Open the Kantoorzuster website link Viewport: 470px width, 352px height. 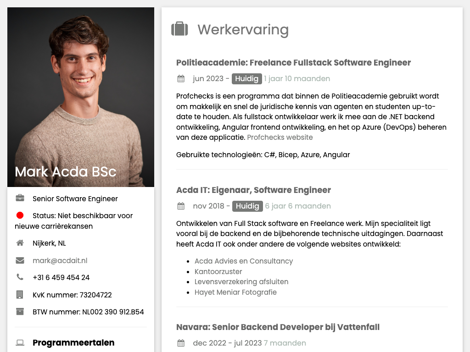click(x=218, y=271)
